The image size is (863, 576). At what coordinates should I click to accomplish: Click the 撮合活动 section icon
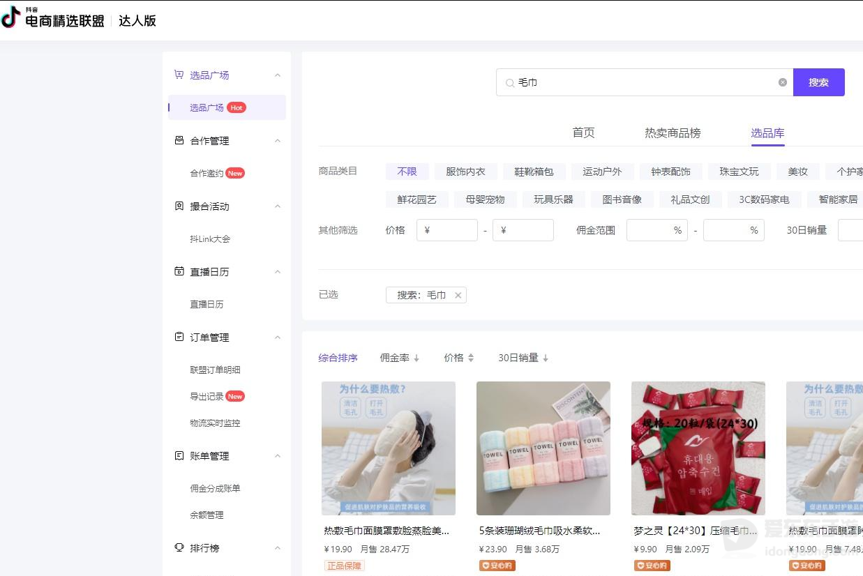179,206
